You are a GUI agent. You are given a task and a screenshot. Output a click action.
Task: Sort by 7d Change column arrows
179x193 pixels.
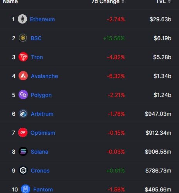coord(123,2)
